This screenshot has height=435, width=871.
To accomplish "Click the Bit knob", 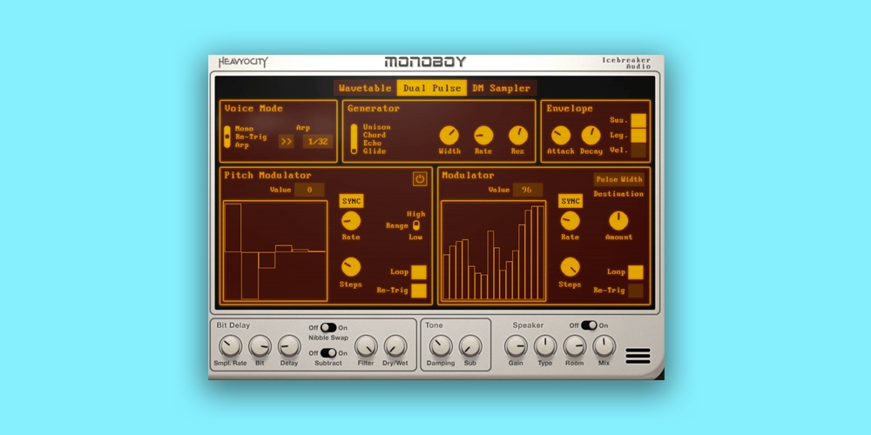I will click(x=260, y=346).
